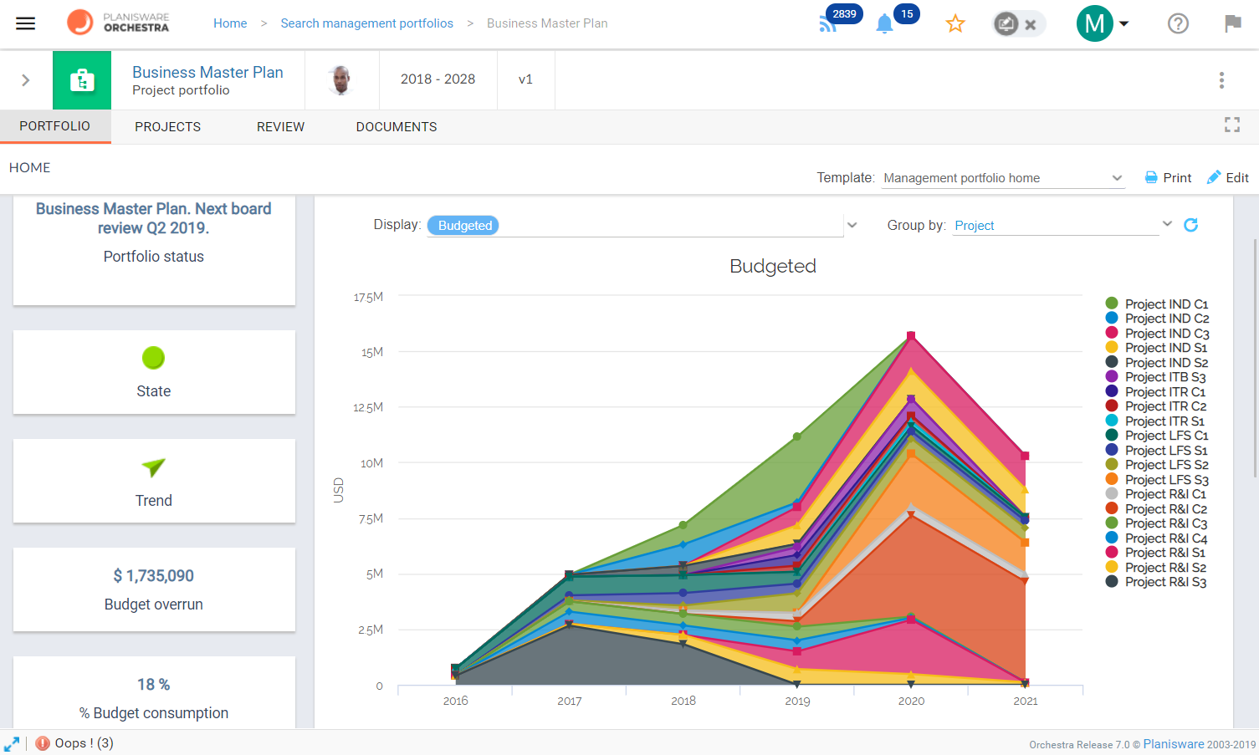Viewport: 1259px width, 755px height.
Task: Open the RSS feed notifications icon
Action: pos(828,23)
